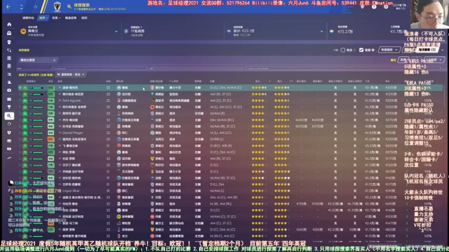
Task: Click the star rating on Txini Aguirre row
Action: (258, 101)
